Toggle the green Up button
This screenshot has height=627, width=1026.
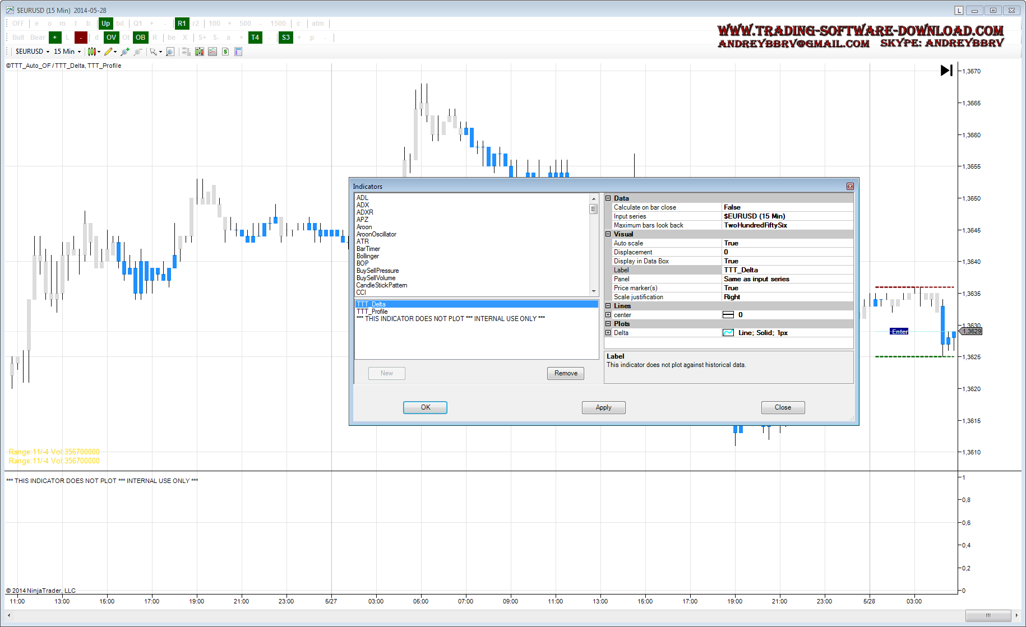click(105, 24)
